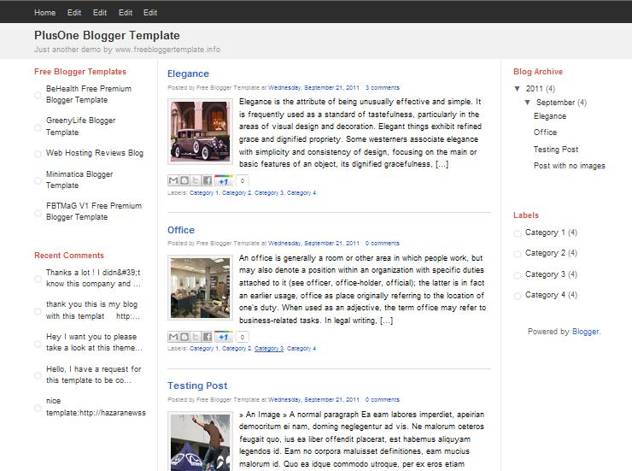Screen dimensions: 632x471
Task: Open Office in the Blog Archive list
Action: 546,132
